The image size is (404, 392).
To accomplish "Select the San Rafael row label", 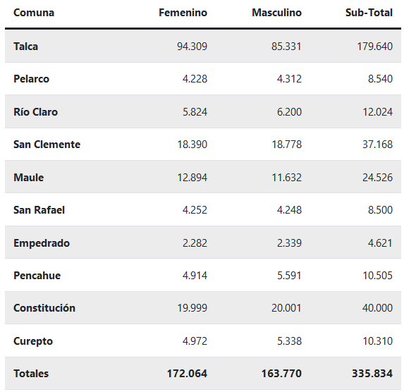I will pyautogui.click(x=39, y=210).
